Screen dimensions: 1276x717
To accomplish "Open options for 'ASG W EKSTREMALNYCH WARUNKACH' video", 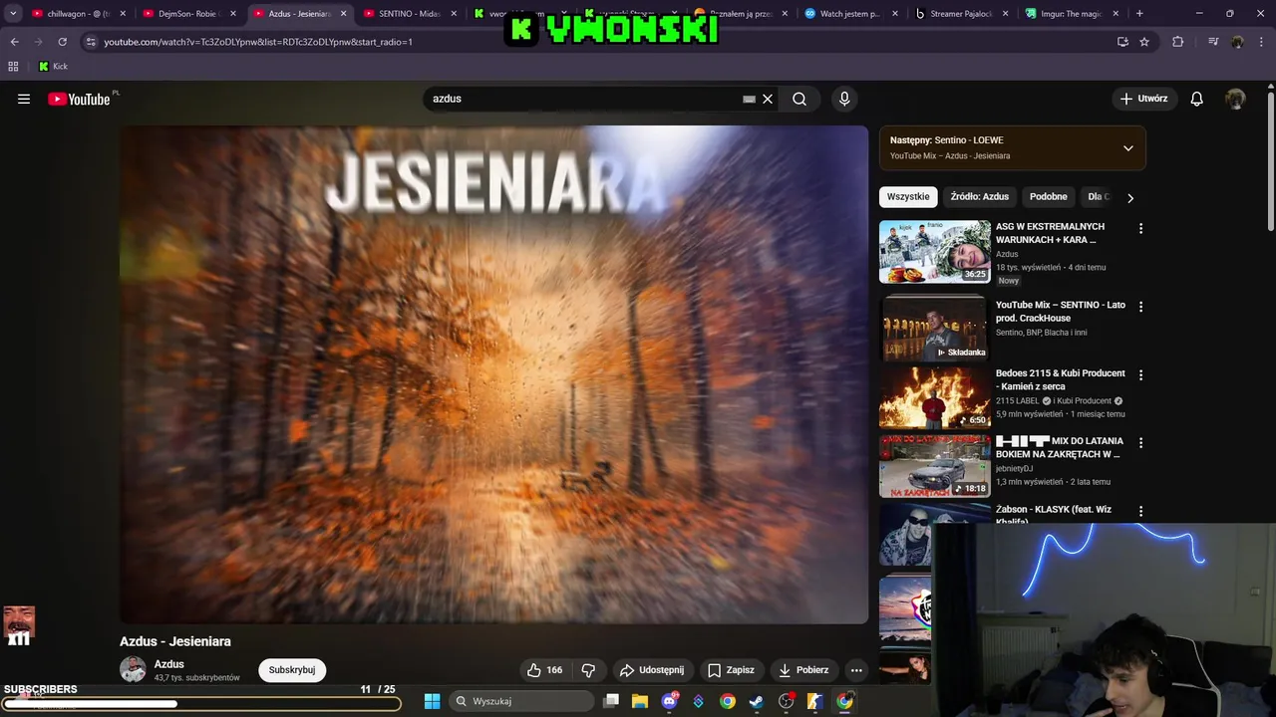I will [1140, 228].
